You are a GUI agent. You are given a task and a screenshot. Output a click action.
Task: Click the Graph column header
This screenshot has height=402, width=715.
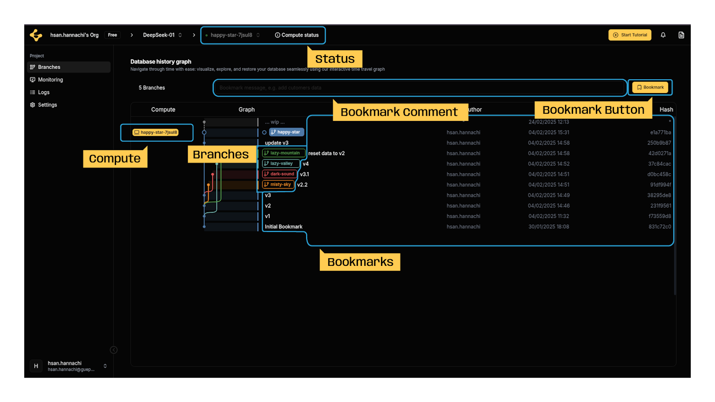point(247,109)
